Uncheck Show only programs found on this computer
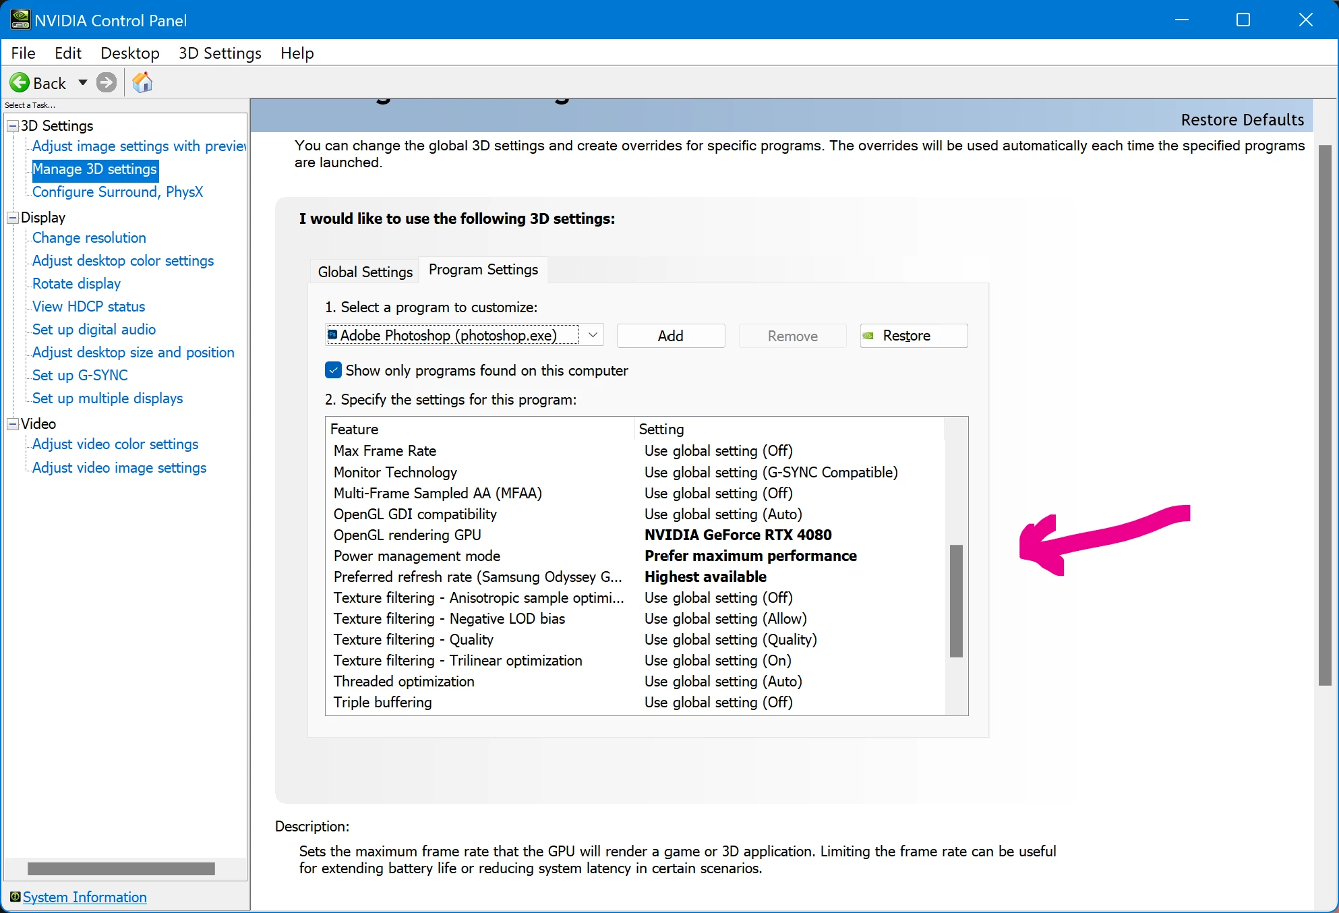The height and width of the screenshot is (913, 1339). point(333,370)
